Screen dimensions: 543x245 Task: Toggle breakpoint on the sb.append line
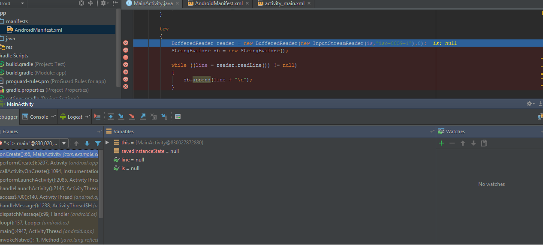coord(126,79)
